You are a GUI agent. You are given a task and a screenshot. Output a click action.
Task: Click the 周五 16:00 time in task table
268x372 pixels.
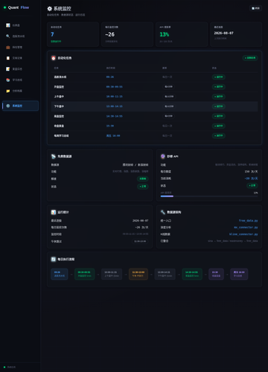113,135
